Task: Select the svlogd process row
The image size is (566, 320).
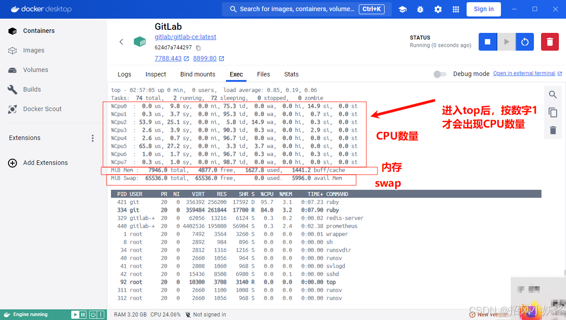Action: (326, 266)
